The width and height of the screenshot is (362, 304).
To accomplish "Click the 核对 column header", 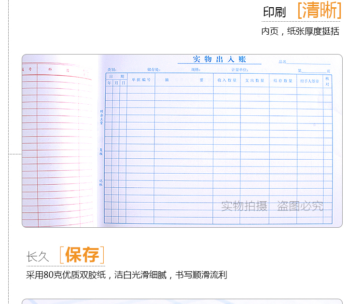I will pos(327,81).
